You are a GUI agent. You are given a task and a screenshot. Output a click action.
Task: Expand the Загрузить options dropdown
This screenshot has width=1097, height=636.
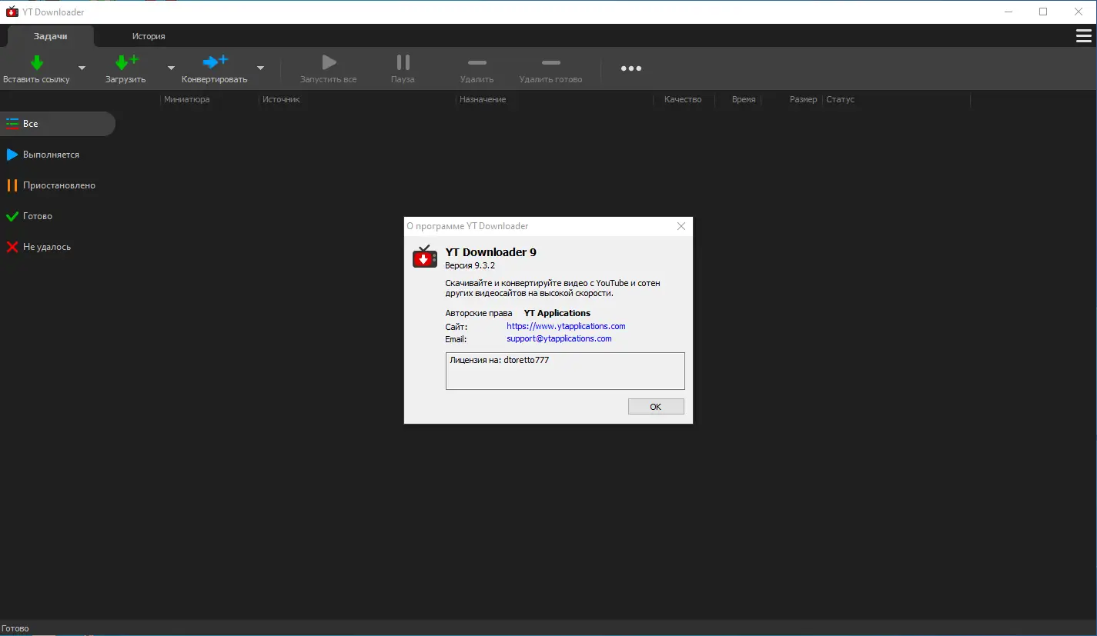pyautogui.click(x=171, y=69)
